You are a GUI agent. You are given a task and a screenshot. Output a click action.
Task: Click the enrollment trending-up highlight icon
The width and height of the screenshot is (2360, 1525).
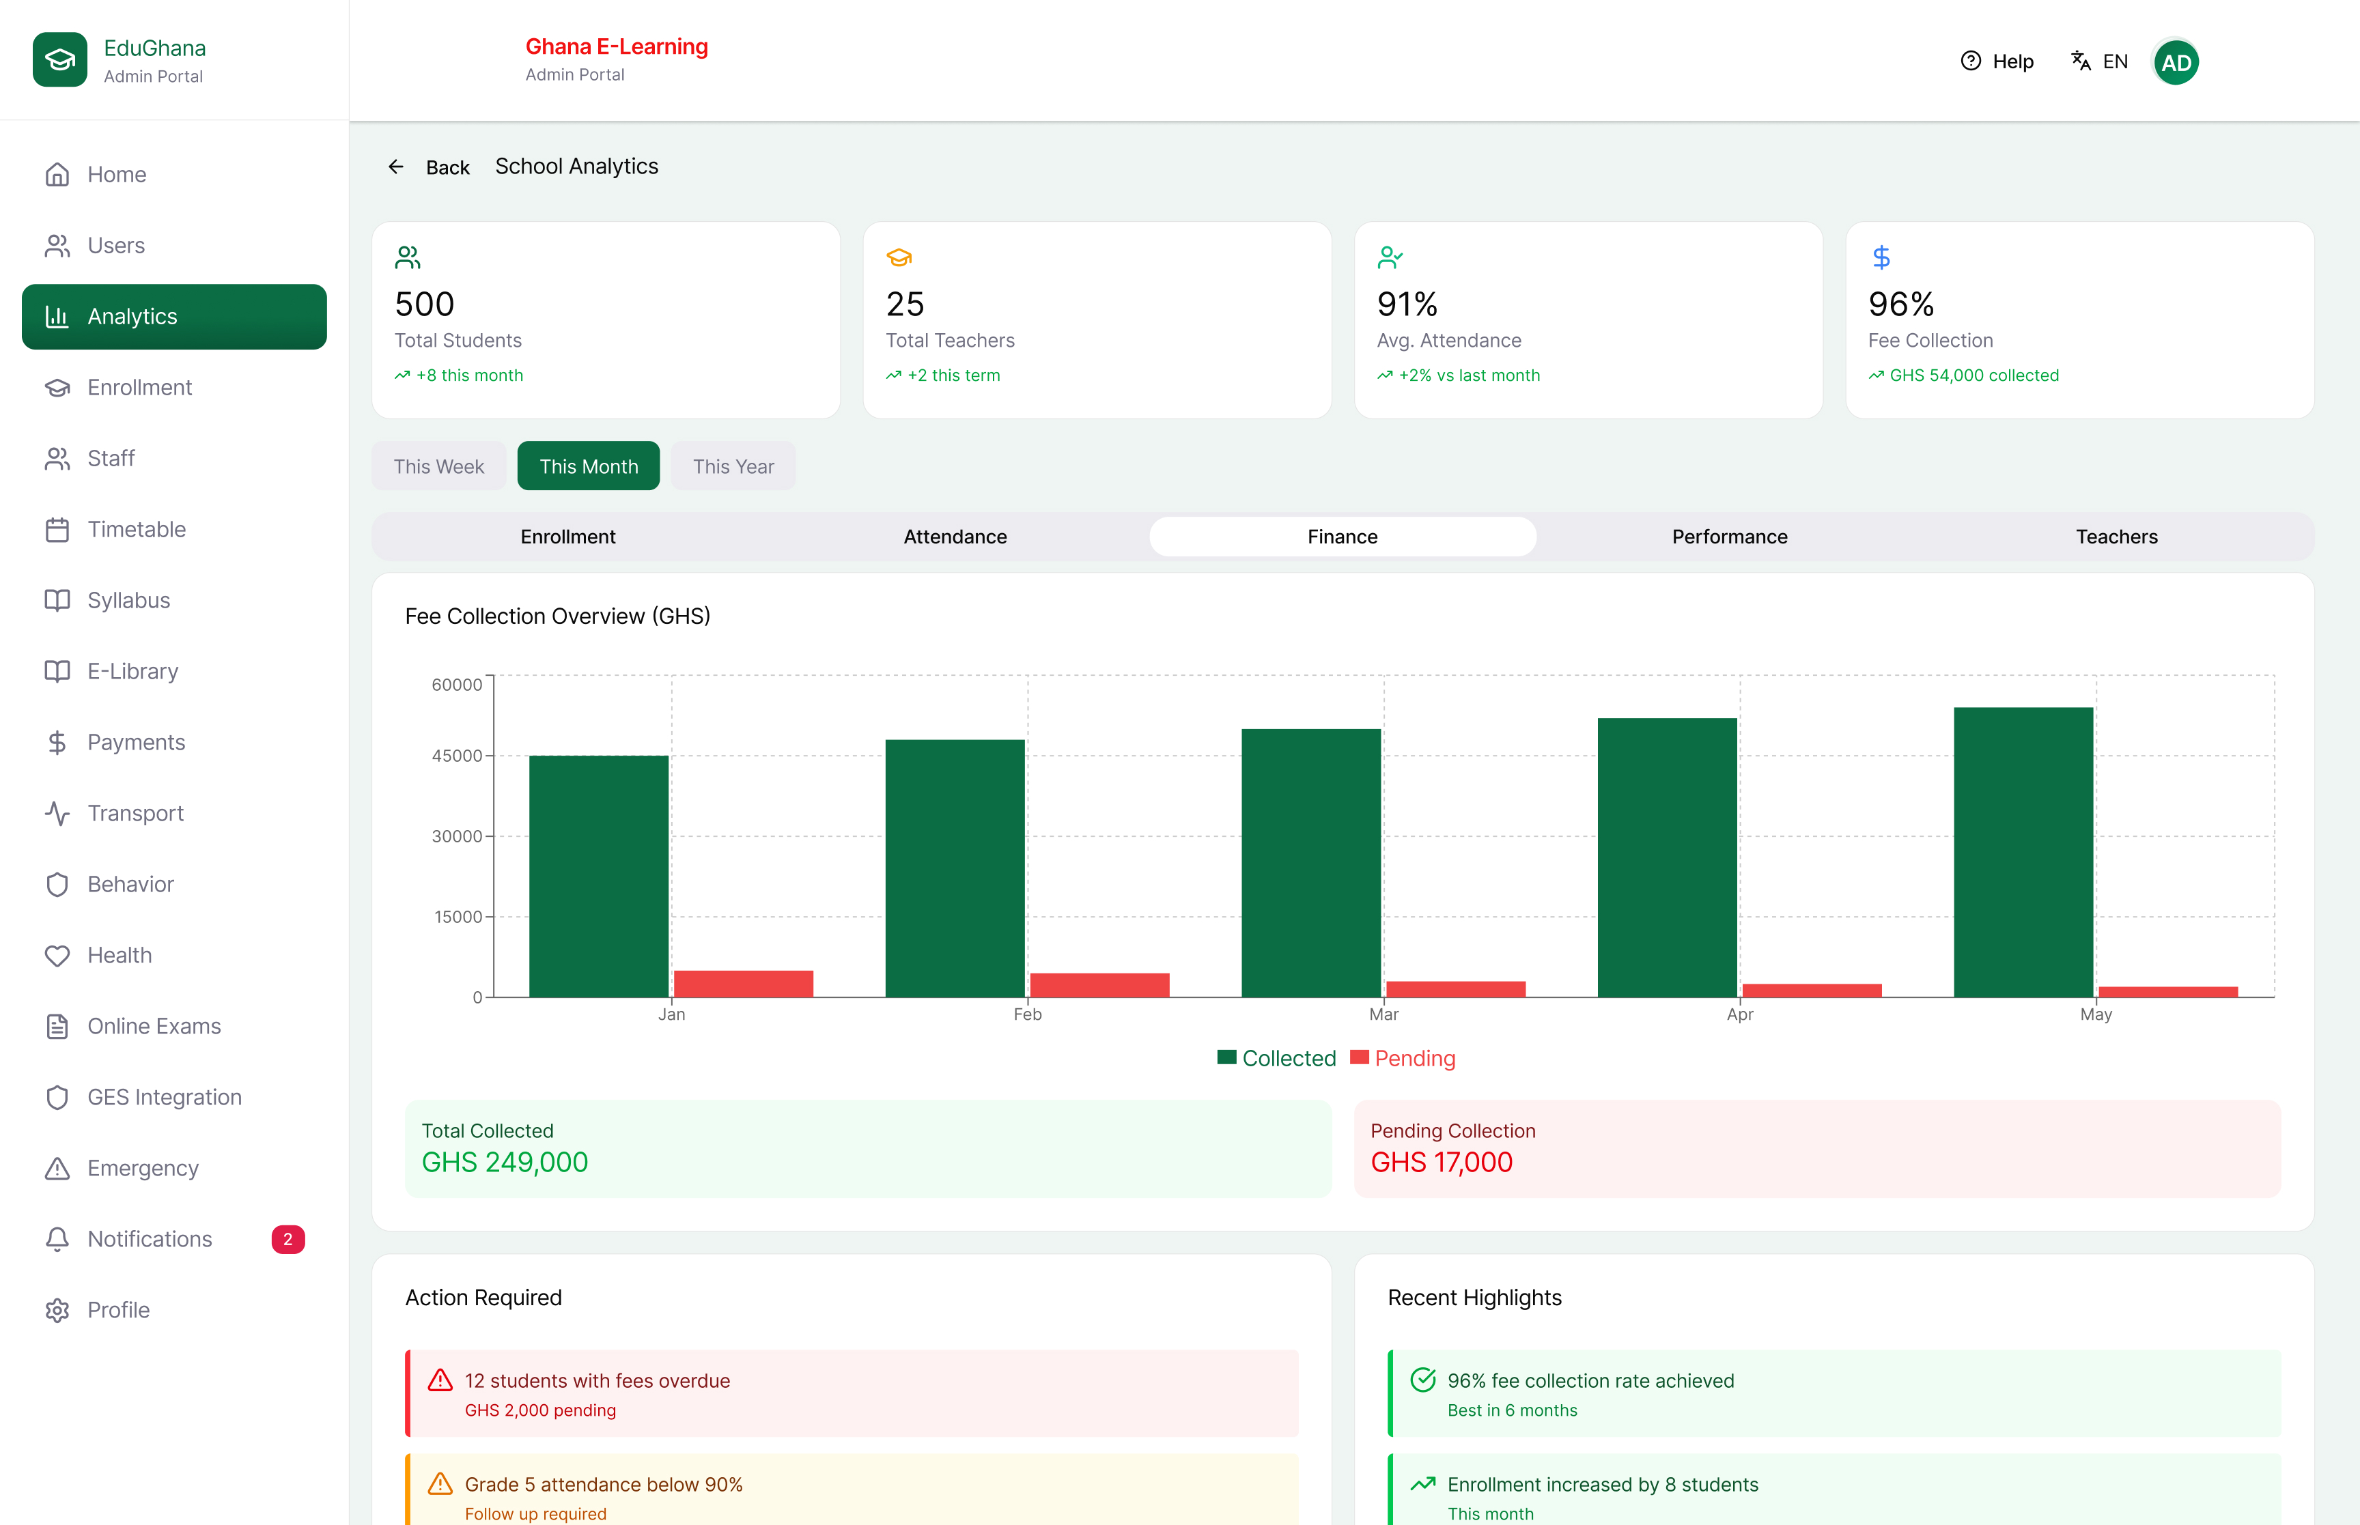[x=1423, y=1485]
